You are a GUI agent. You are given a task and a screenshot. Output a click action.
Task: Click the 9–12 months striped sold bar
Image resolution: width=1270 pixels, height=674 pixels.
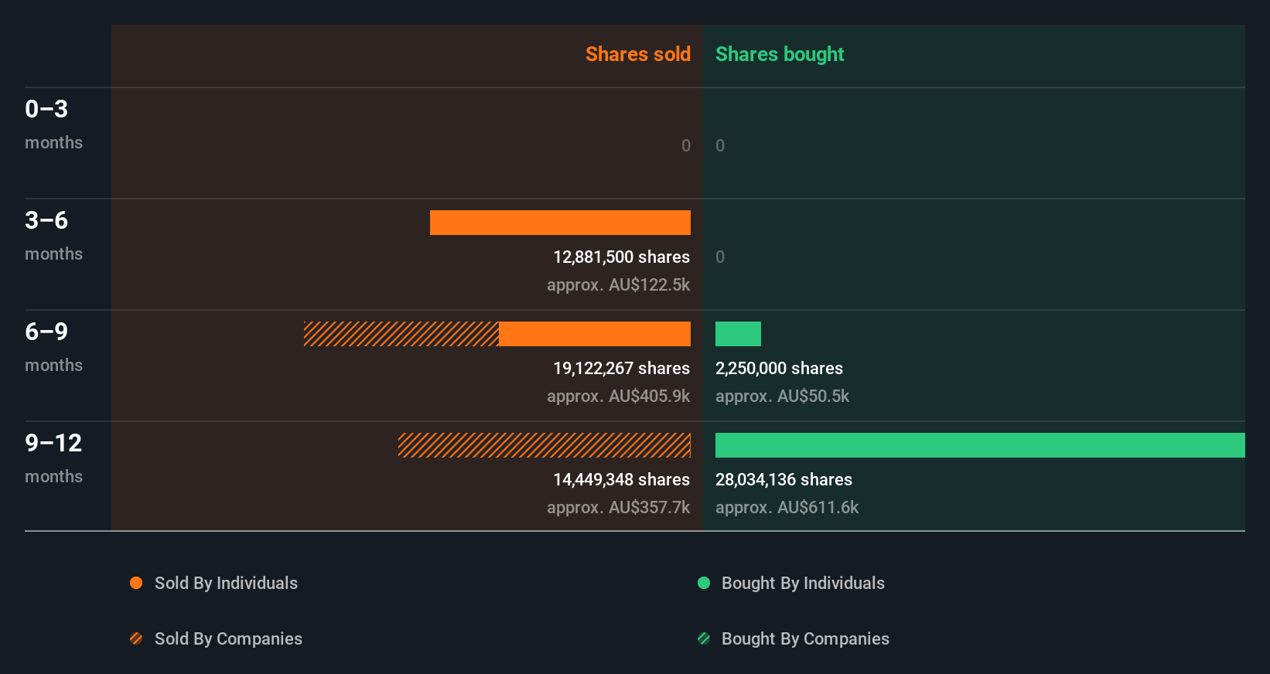click(544, 445)
